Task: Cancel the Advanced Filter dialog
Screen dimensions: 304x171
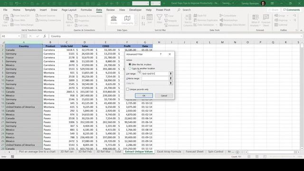Action: click(x=164, y=95)
